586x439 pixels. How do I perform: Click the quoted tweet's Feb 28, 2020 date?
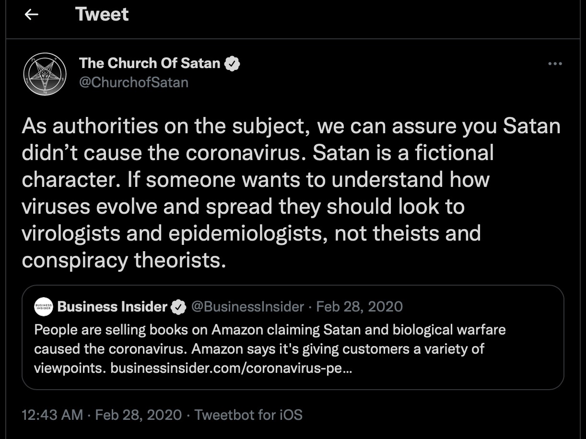pos(360,307)
